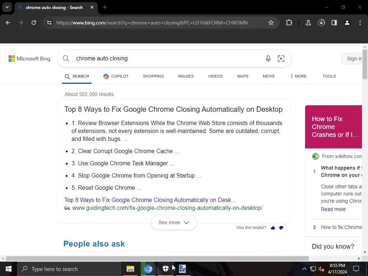Click the Sign in button
Screen dimensions: 368x276
point(352,59)
